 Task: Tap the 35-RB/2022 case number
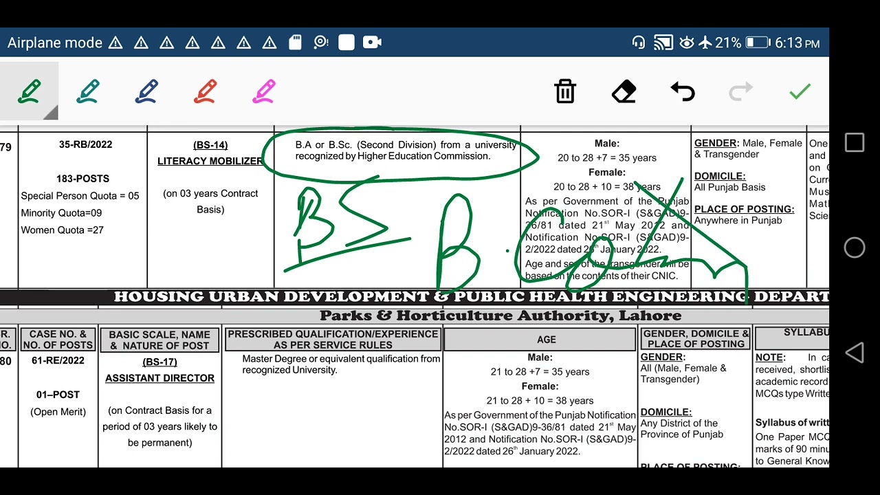point(85,144)
